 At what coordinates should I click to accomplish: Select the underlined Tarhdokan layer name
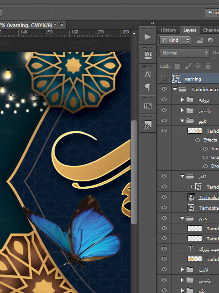[209, 197]
